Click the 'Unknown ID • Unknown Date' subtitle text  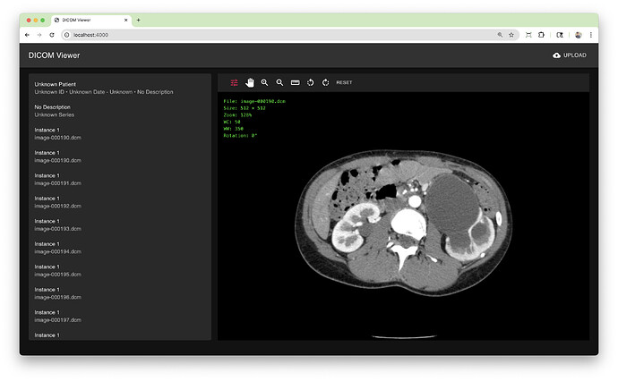click(x=104, y=92)
